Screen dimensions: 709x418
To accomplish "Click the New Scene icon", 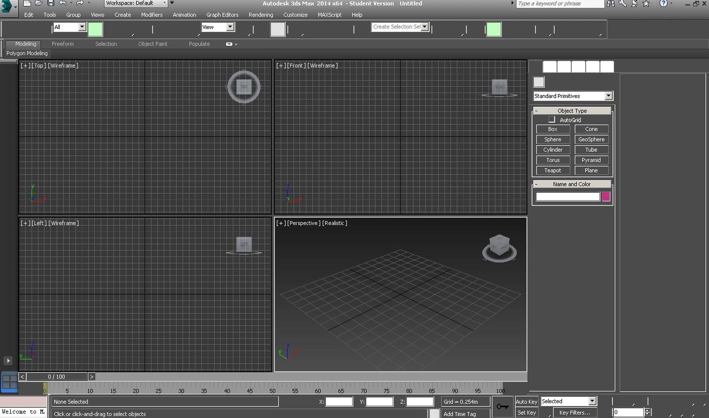I will click(27, 3).
